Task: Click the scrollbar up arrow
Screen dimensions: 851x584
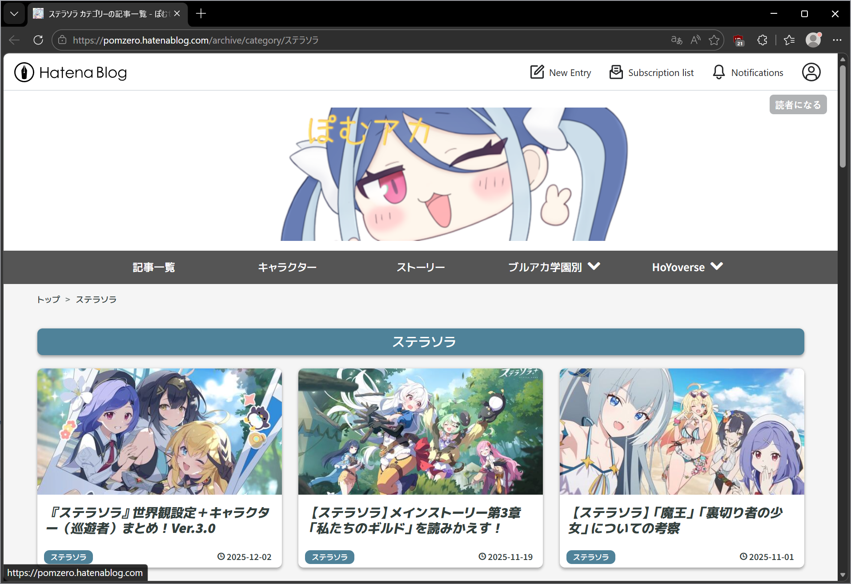Action: (843, 59)
